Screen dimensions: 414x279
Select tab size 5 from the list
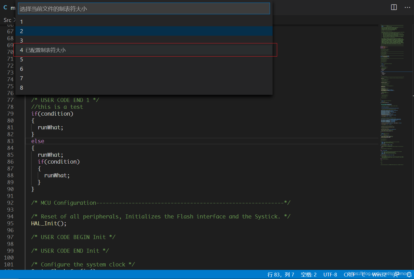click(144, 59)
